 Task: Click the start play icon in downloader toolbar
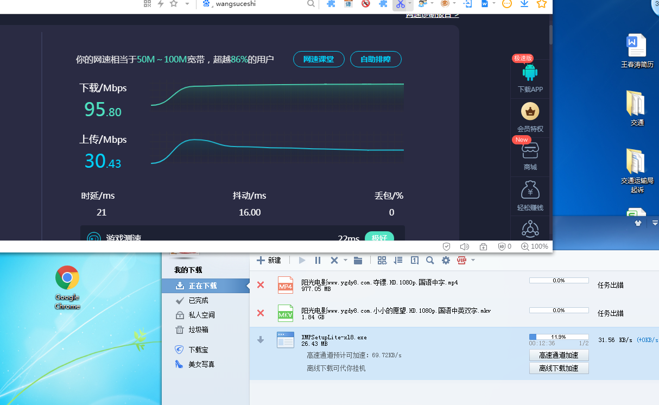pyautogui.click(x=302, y=261)
